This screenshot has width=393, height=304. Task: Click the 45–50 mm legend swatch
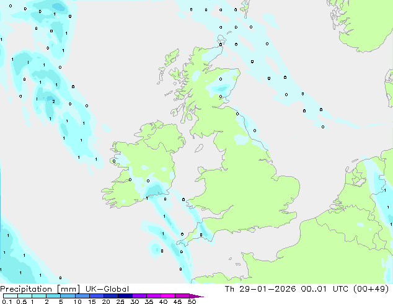(182, 296)
